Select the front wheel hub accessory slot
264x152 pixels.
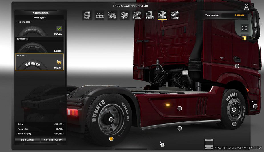click(234, 110)
